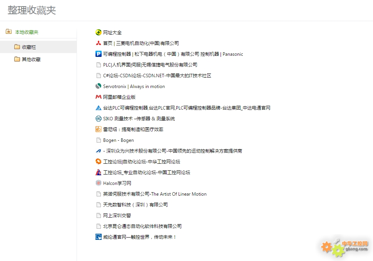Select 英诺伺服技术有限公司-The Artist Of Linear Motion
This screenshot has height=261, width=373.
click(x=155, y=194)
